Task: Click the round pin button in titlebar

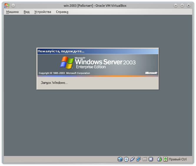Action: (13, 6)
